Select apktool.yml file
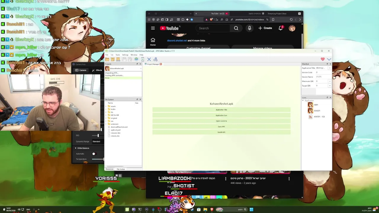This screenshot has width=379, height=213. pyautogui.click(x=115, y=130)
